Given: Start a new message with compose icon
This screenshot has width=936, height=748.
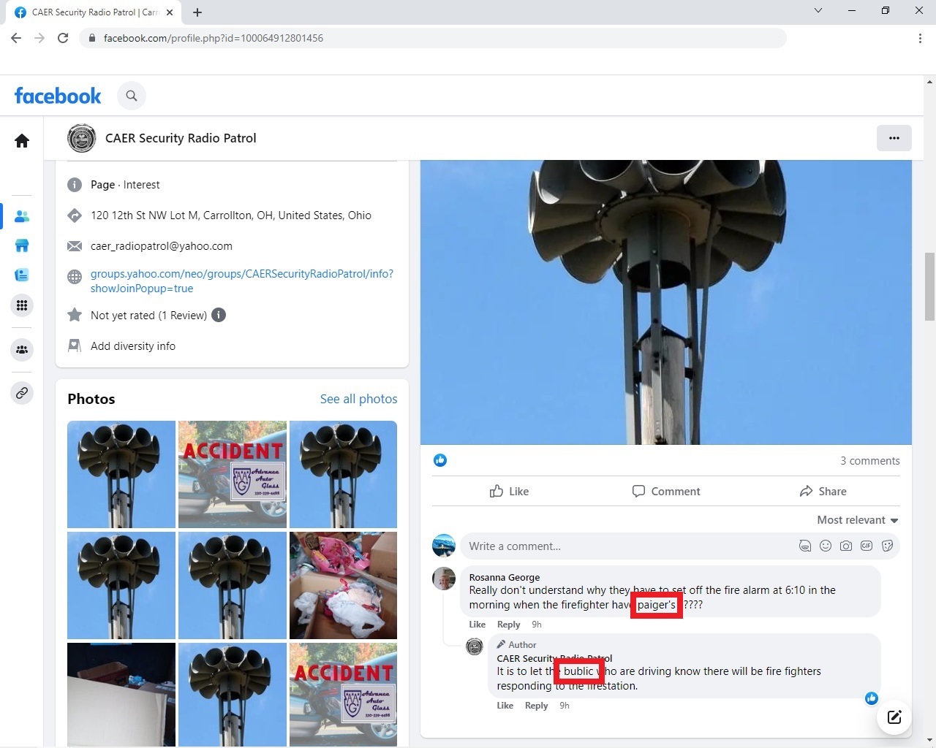Looking at the screenshot, I should [894, 717].
